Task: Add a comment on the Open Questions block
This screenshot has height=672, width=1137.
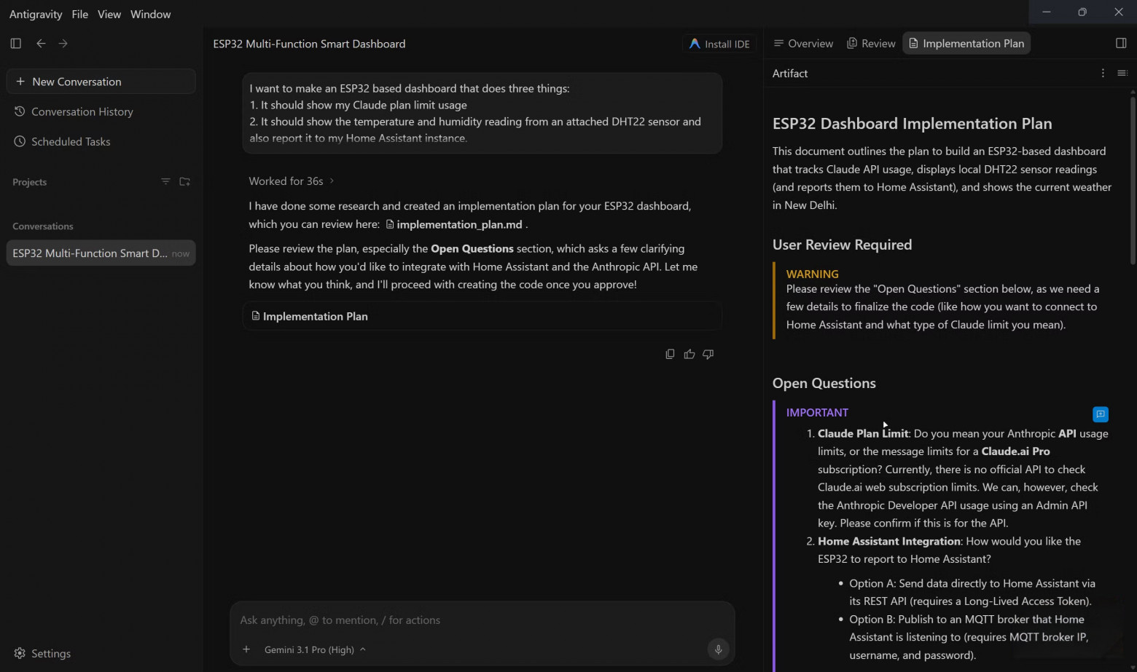Action: pyautogui.click(x=1101, y=414)
